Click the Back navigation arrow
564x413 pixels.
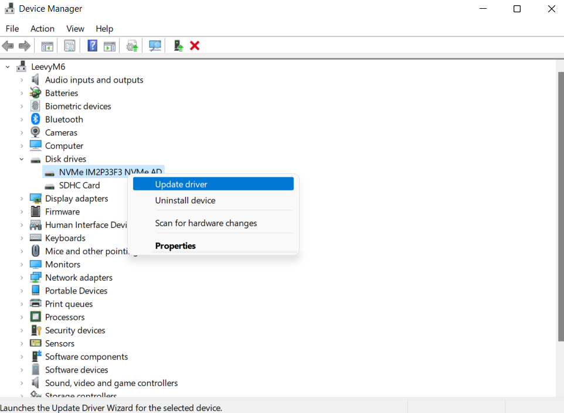pyautogui.click(x=8, y=46)
